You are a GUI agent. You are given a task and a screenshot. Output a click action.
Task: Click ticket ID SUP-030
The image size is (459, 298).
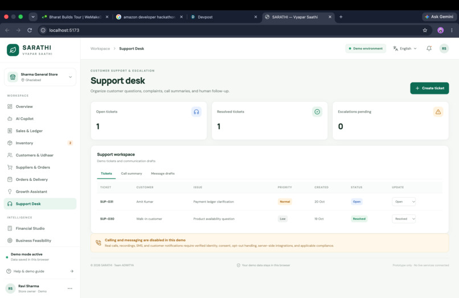(x=107, y=219)
